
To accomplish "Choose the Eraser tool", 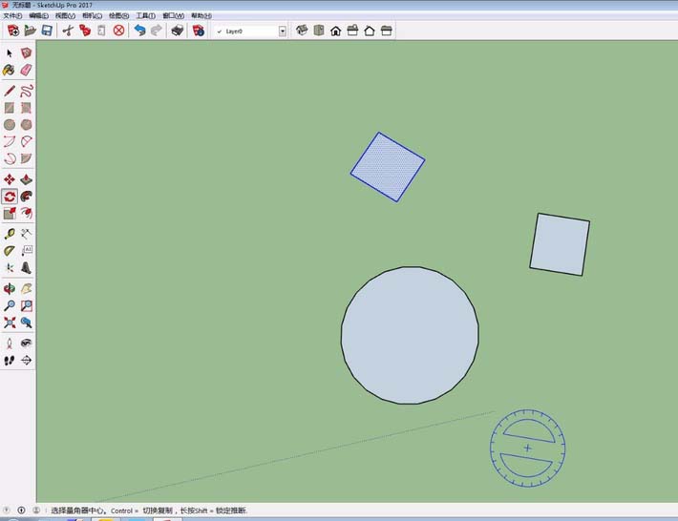I will (x=26, y=70).
